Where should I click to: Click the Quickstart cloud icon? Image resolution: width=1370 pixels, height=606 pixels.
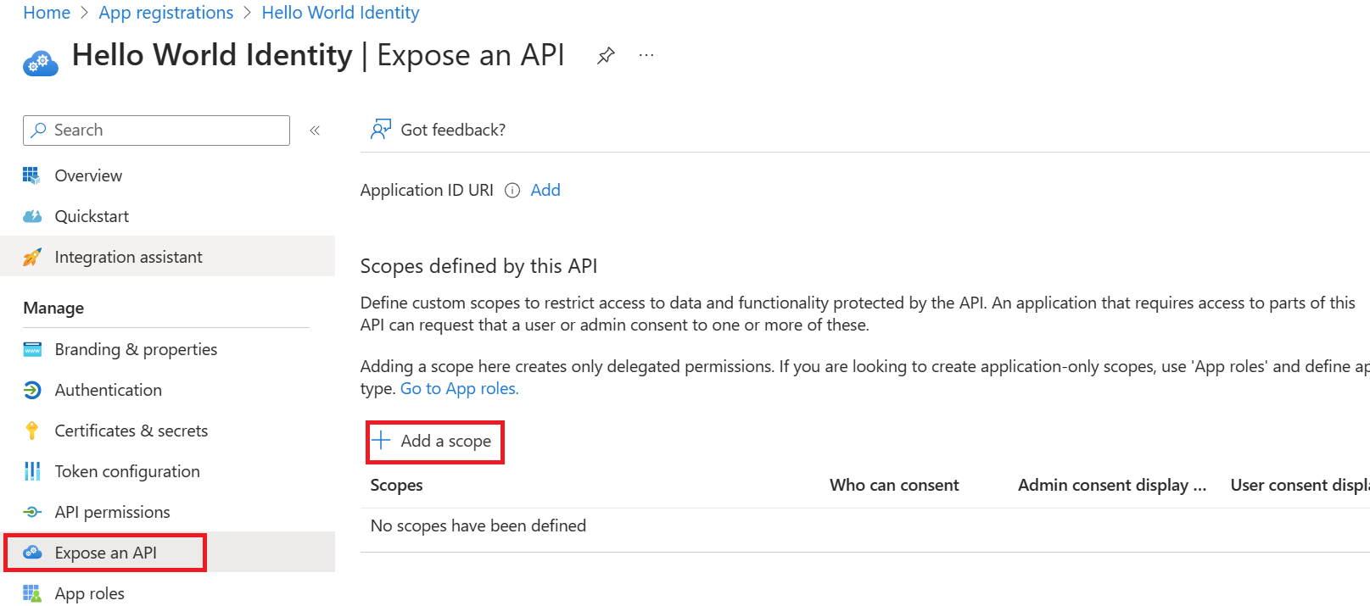32,216
